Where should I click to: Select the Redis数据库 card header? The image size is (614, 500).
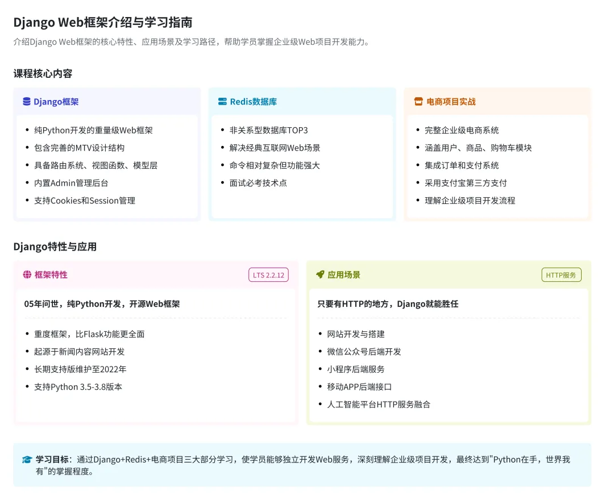click(251, 102)
